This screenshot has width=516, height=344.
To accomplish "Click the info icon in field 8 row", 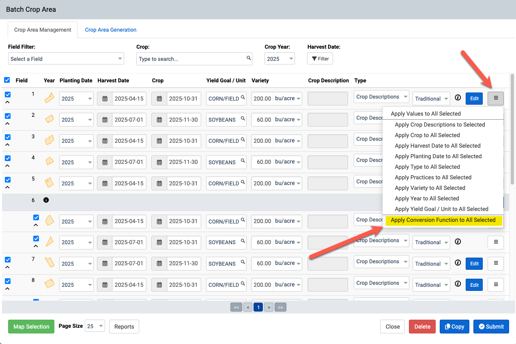I will pyautogui.click(x=458, y=284).
